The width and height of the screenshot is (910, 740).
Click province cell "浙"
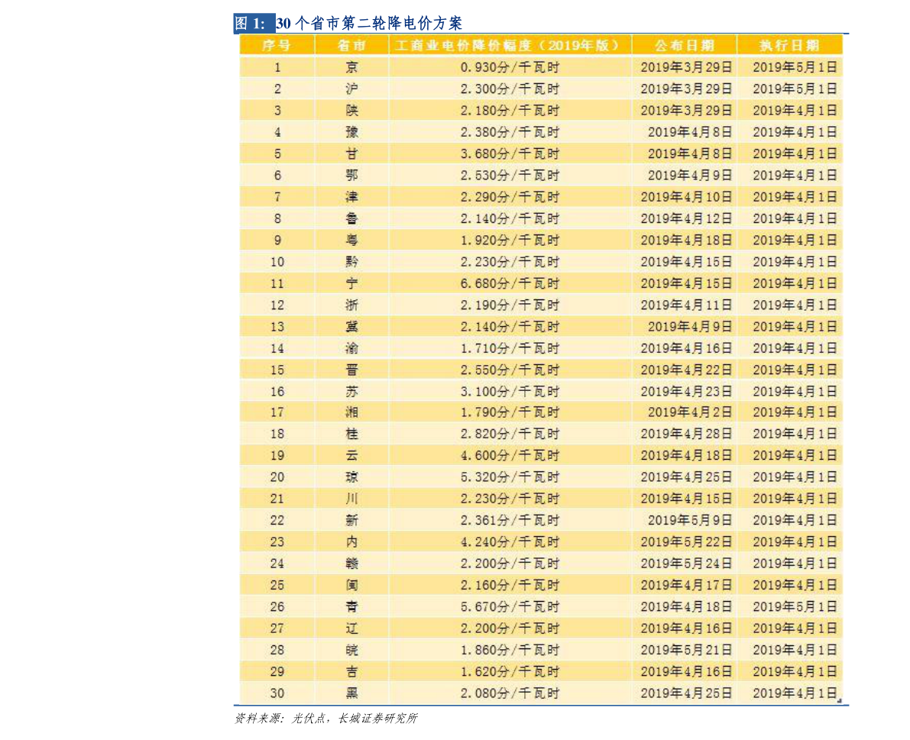(x=351, y=305)
